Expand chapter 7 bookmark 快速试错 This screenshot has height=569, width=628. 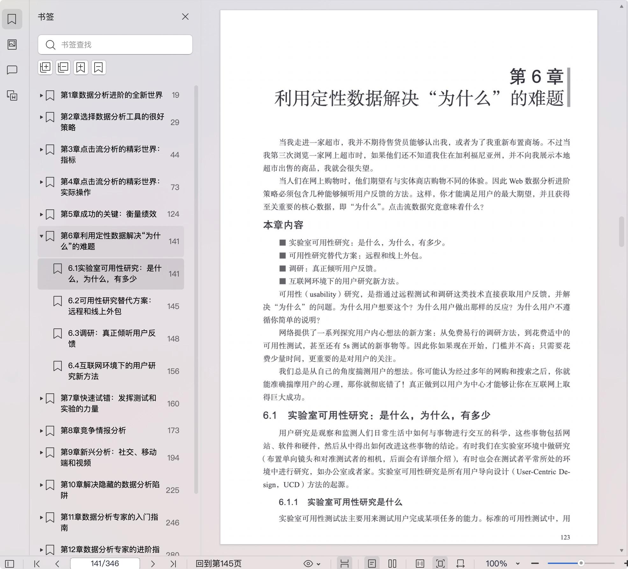[x=41, y=398]
